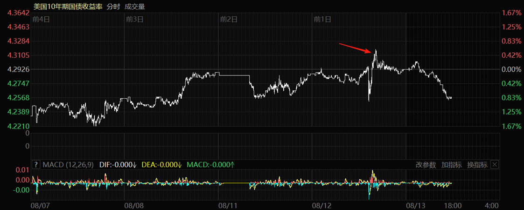The image size is (524, 210).
Task: Click 改参数 to modify indicator parameters
Action: click(426, 165)
